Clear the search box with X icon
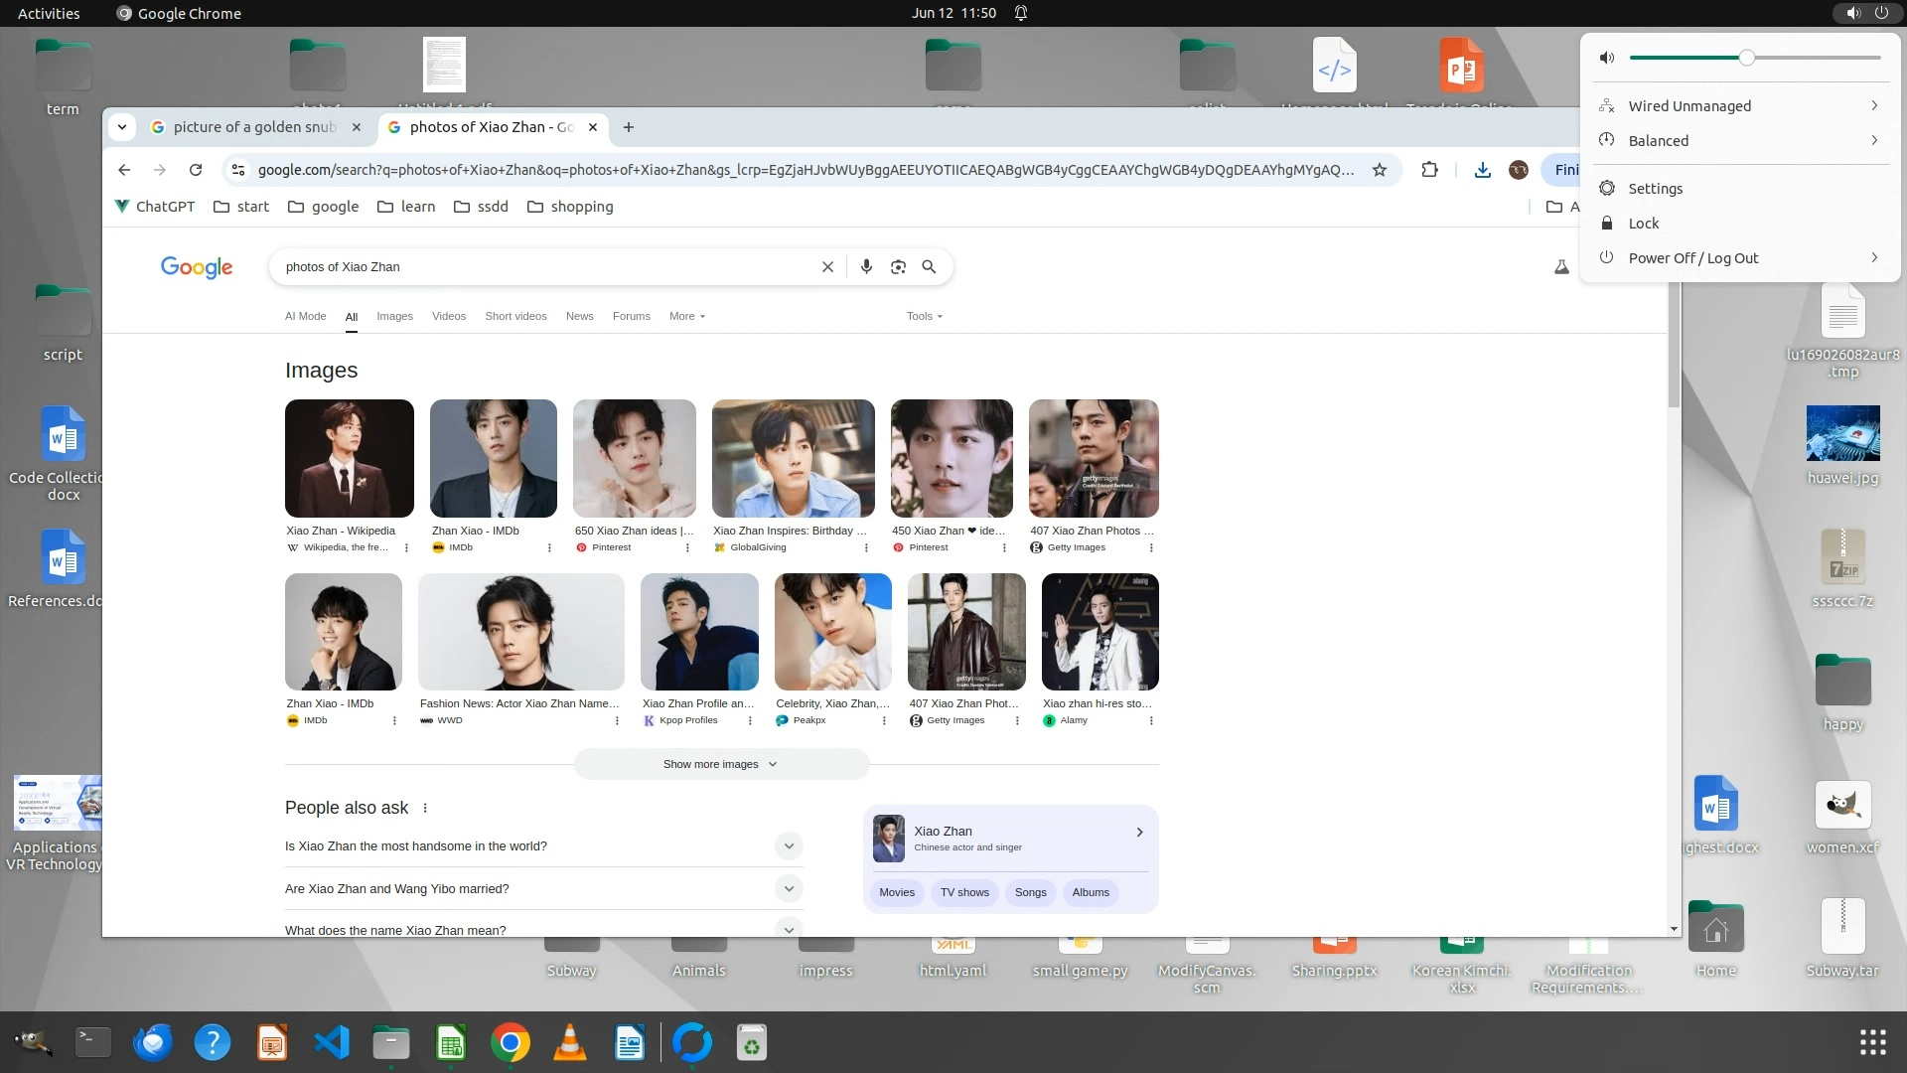Viewport: 1907px width, 1073px height. pyautogui.click(x=827, y=266)
